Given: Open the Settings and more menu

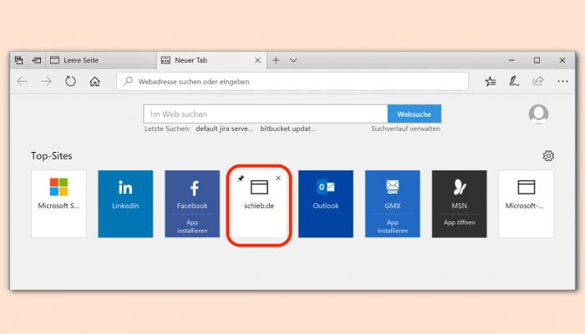Looking at the screenshot, I should point(562,81).
